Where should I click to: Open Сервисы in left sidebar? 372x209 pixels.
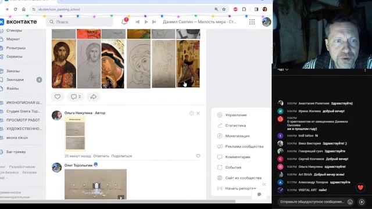coord(14,57)
